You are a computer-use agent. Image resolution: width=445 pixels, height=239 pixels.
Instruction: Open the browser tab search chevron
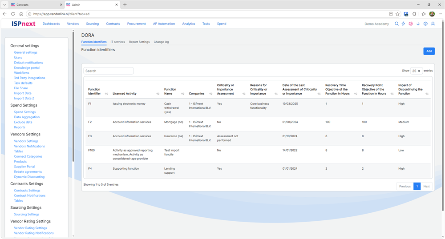pyautogui.click(x=4, y=5)
